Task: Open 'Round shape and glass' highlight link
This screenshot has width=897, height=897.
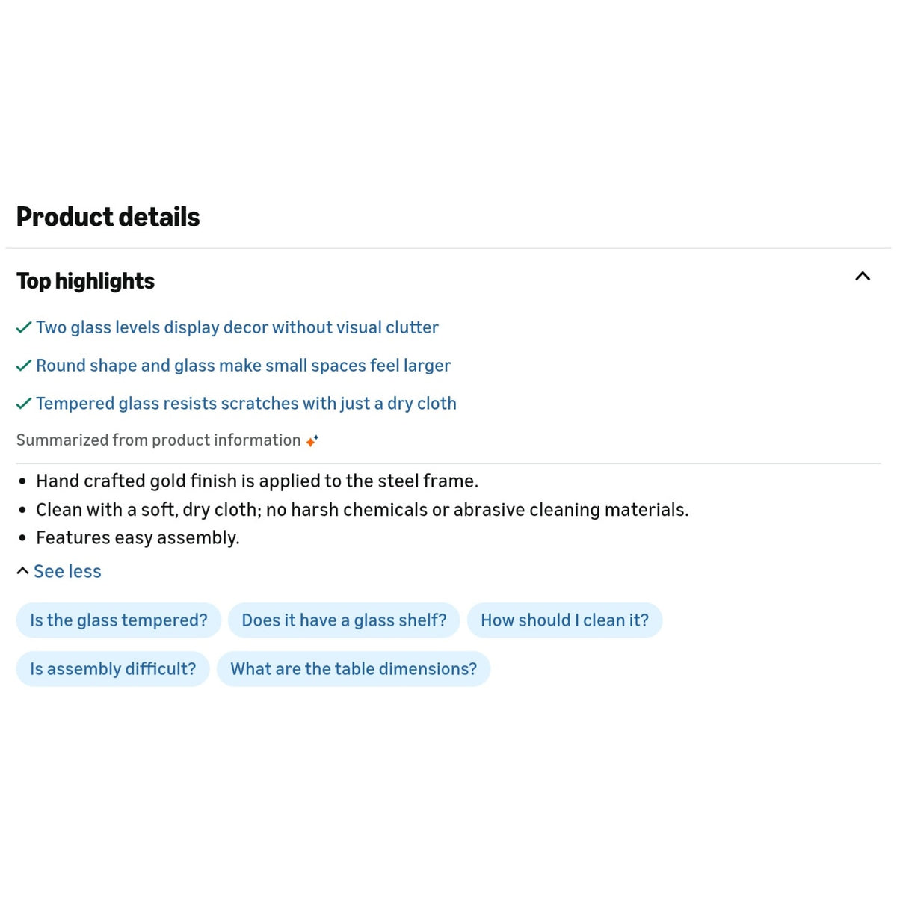Action: pos(243,366)
